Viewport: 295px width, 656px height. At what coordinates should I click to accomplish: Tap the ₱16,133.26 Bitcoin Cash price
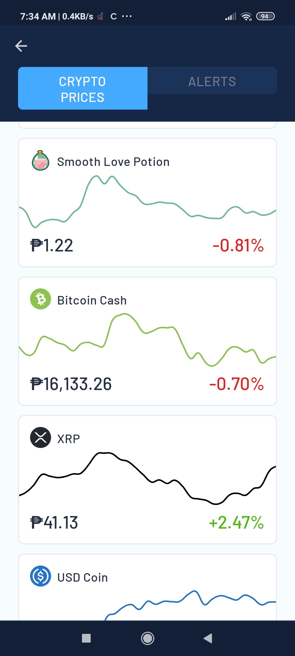pyautogui.click(x=71, y=384)
